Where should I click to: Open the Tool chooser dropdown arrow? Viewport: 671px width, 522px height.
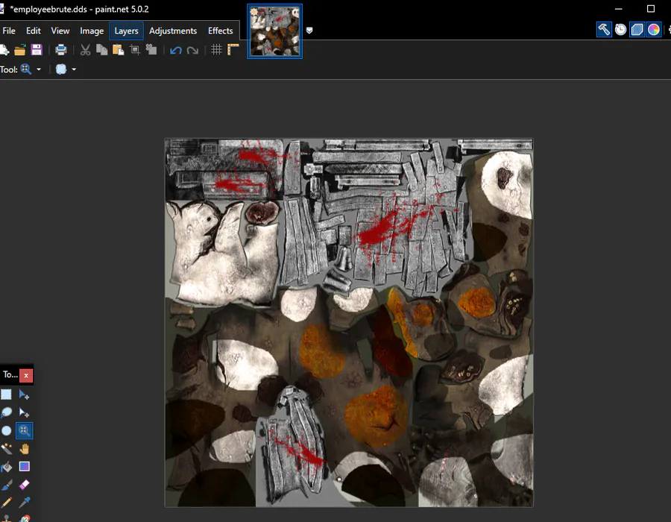point(39,69)
